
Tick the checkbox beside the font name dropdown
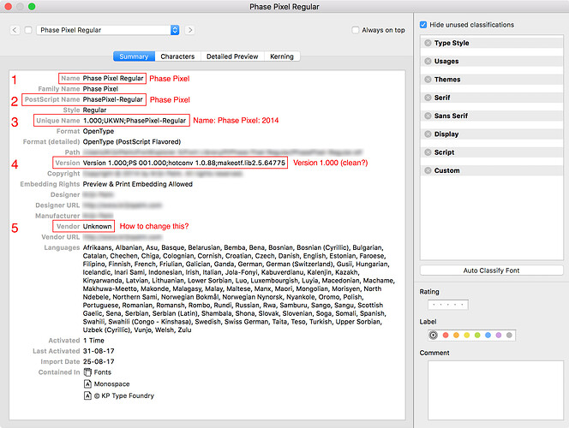point(28,30)
